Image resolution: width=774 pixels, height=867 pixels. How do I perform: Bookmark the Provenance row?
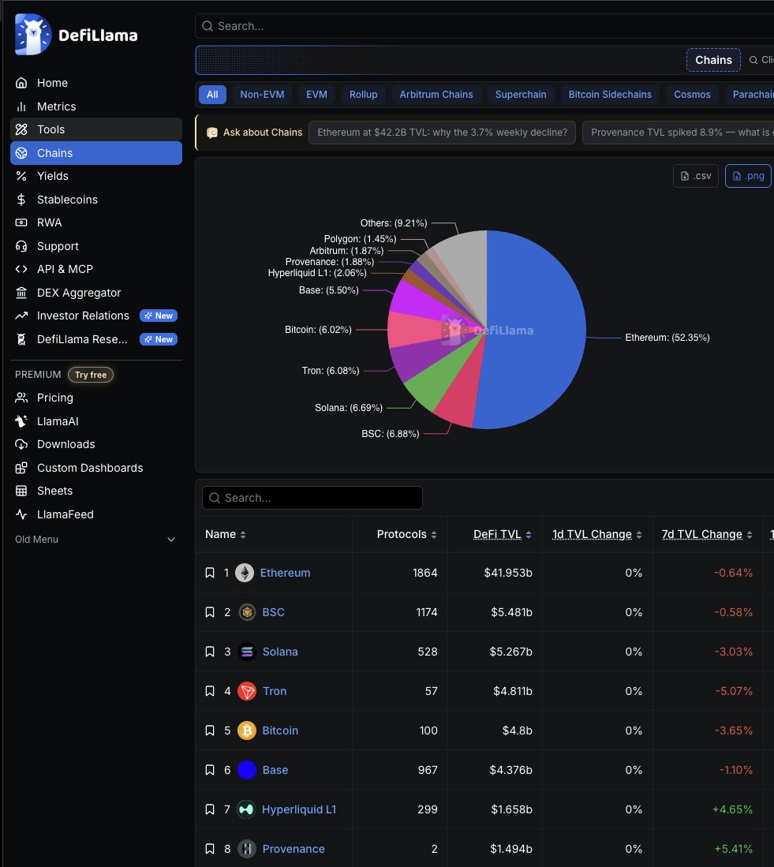pos(210,849)
